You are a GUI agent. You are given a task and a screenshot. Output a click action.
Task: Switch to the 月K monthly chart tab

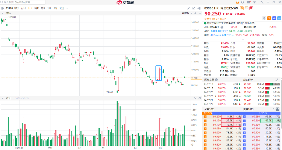(43, 8)
